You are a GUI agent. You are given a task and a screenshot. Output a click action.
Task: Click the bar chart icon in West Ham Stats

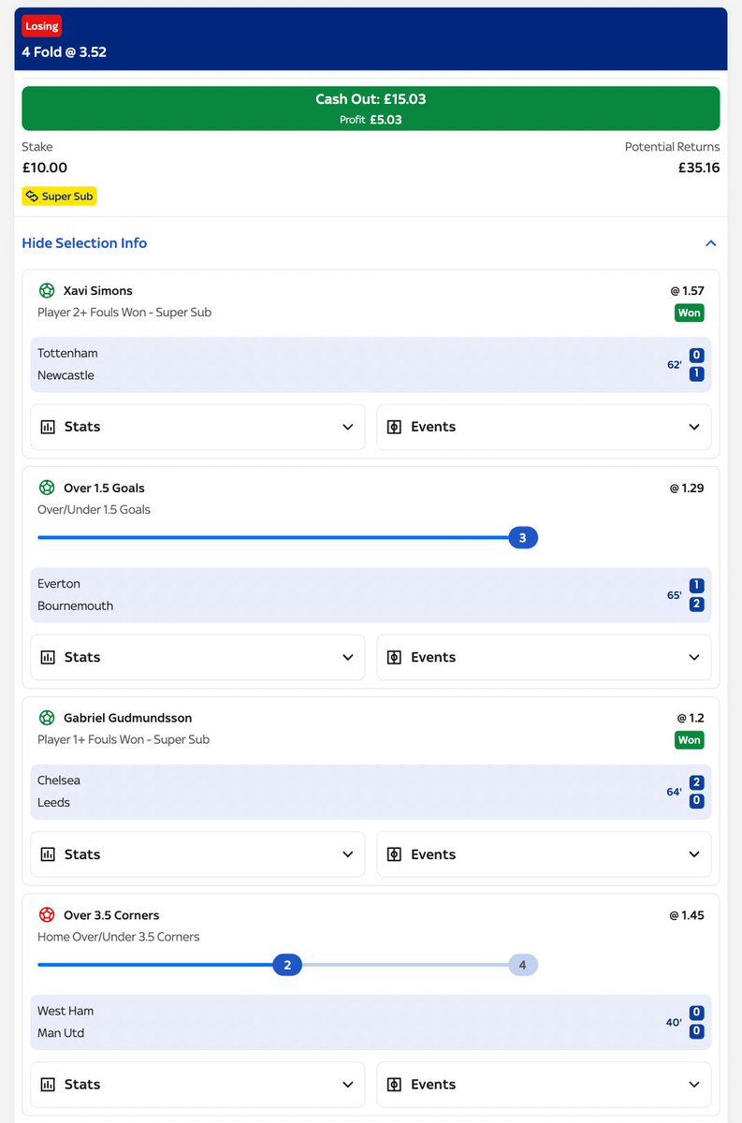[48, 1086]
